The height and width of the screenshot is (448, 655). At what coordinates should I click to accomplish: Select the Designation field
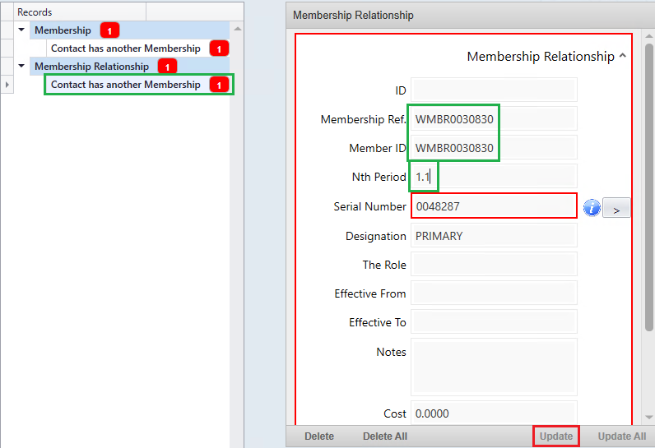click(494, 236)
